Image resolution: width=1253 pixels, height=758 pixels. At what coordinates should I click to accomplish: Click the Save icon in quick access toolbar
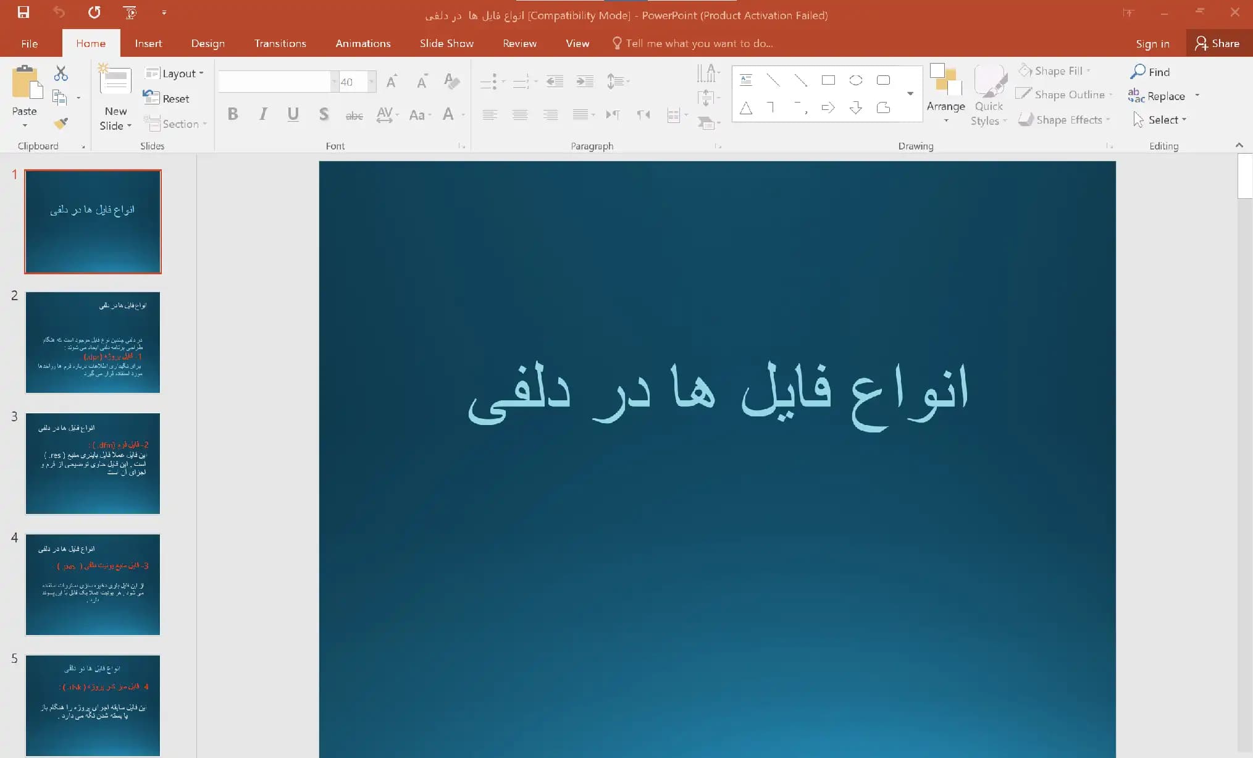click(23, 12)
